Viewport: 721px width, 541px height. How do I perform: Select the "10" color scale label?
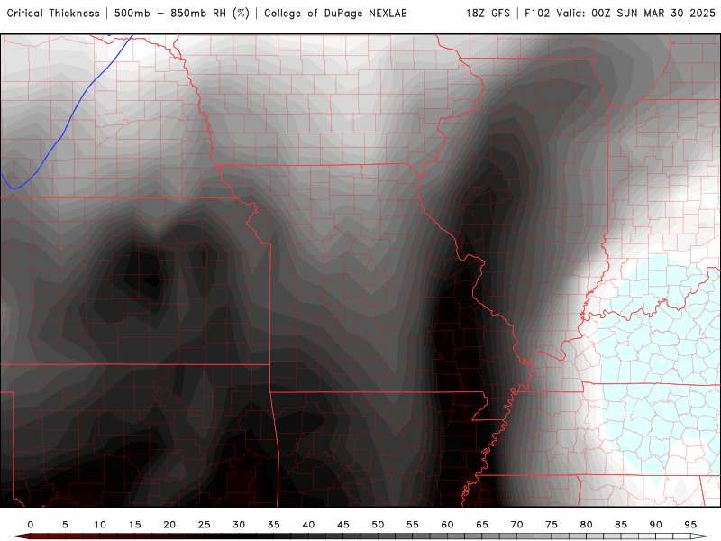click(x=100, y=525)
